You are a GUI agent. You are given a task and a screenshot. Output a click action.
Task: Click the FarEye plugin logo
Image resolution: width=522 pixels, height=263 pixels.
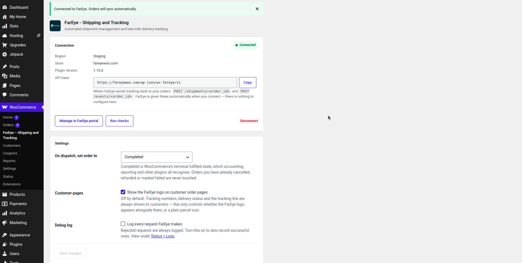pyautogui.click(x=55, y=26)
